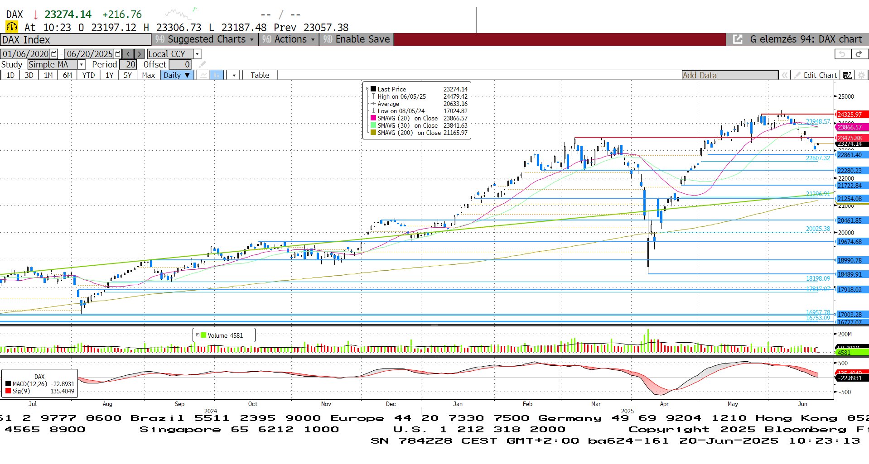The image size is (869, 464).
Task: Open the Simple MA study dropdown
Action: [x=82, y=64]
